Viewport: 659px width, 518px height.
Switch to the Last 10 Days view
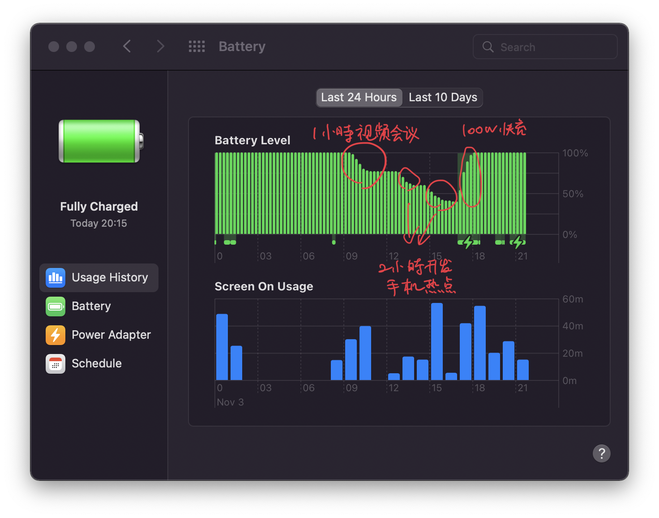pos(442,98)
